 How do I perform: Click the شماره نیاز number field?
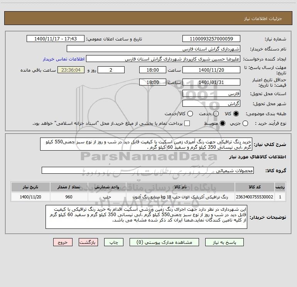[211, 39]
